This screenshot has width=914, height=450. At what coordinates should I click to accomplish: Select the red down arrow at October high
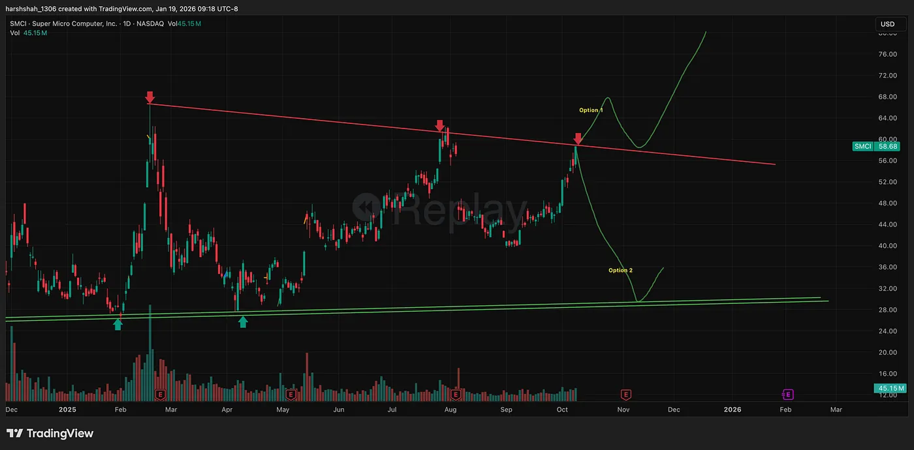[578, 138]
